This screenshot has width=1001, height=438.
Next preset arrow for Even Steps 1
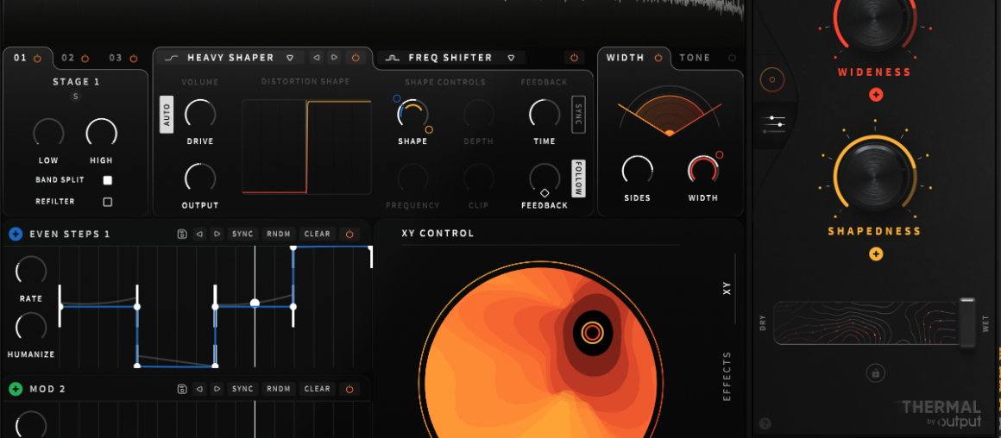pyautogui.click(x=217, y=234)
